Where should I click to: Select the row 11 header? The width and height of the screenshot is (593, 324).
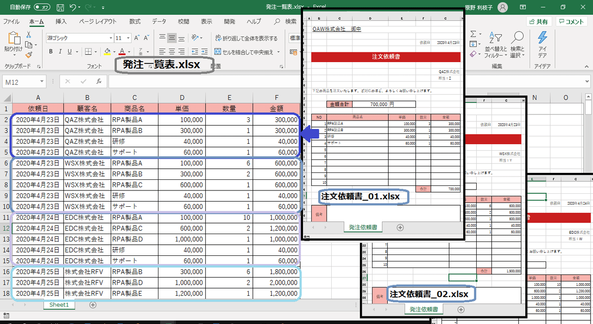click(6, 217)
